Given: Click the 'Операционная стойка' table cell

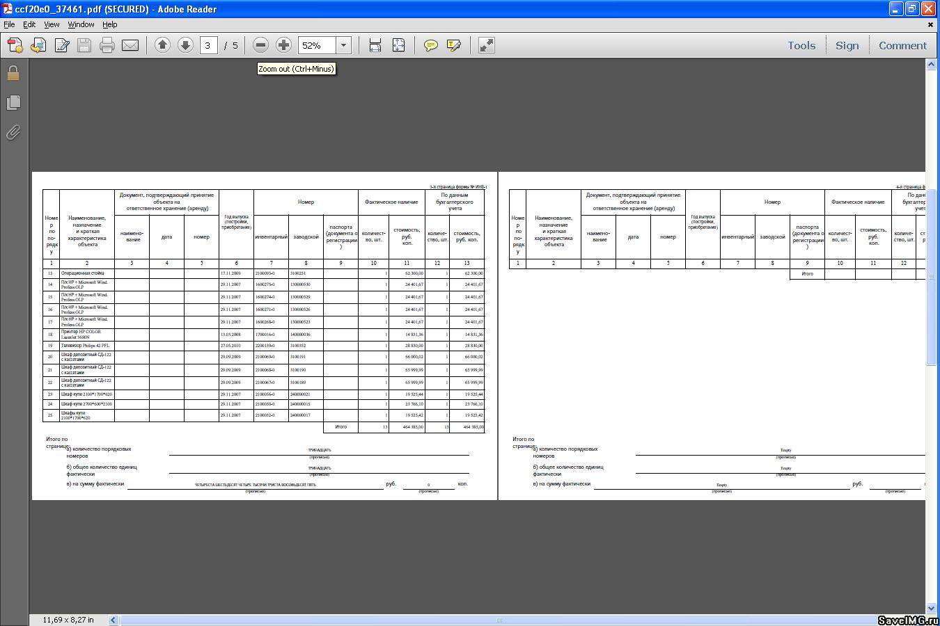Looking at the screenshot, I should (x=87, y=273).
